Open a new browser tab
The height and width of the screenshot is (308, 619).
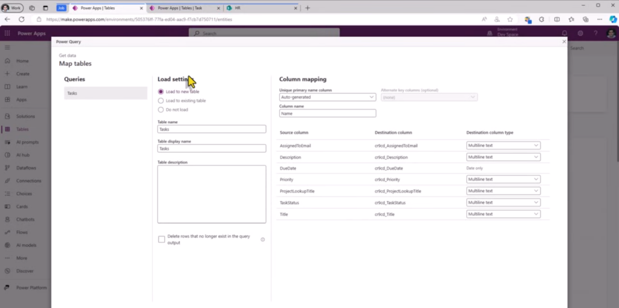(308, 8)
